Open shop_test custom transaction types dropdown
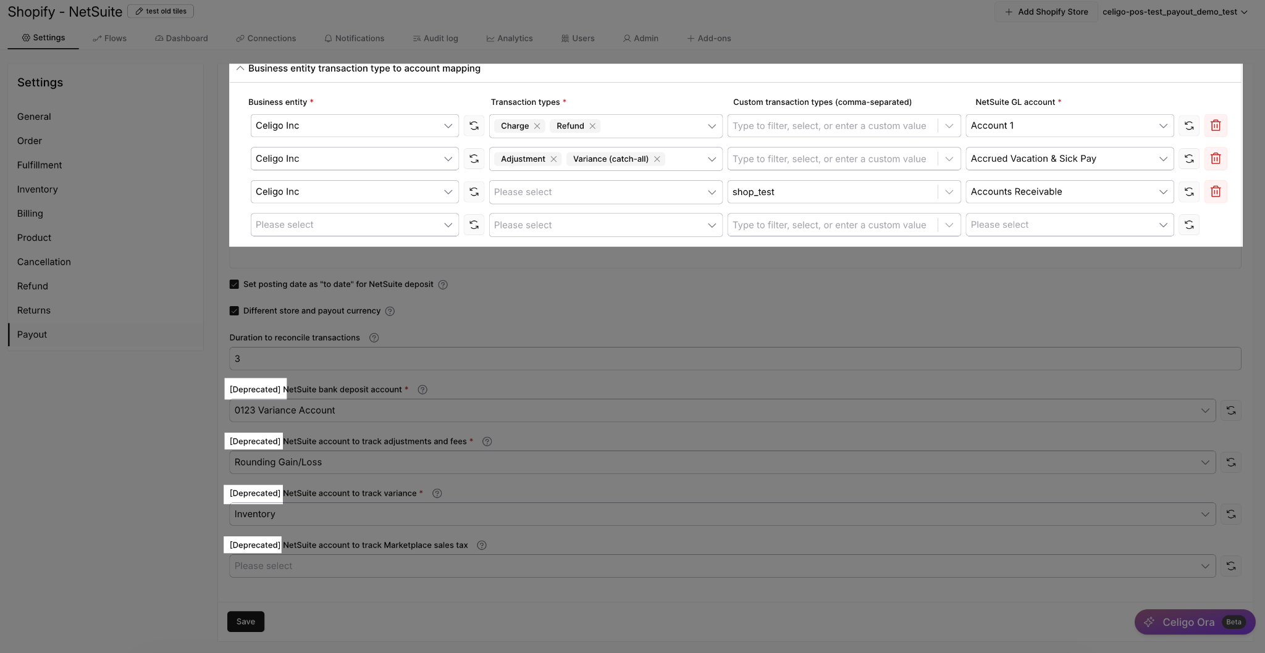Image resolution: width=1265 pixels, height=653 pixels. [x=949, y=192]
